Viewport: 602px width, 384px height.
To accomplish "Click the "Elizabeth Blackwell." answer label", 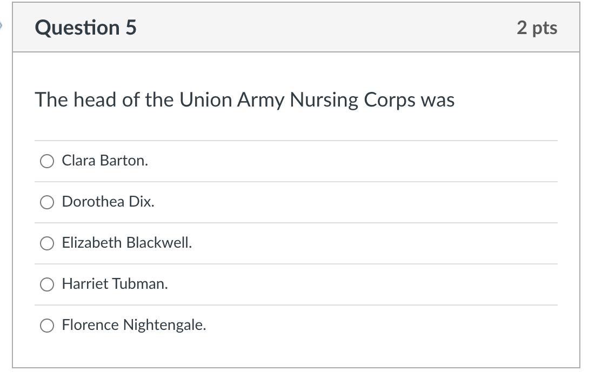I will (x=126, y=243).
